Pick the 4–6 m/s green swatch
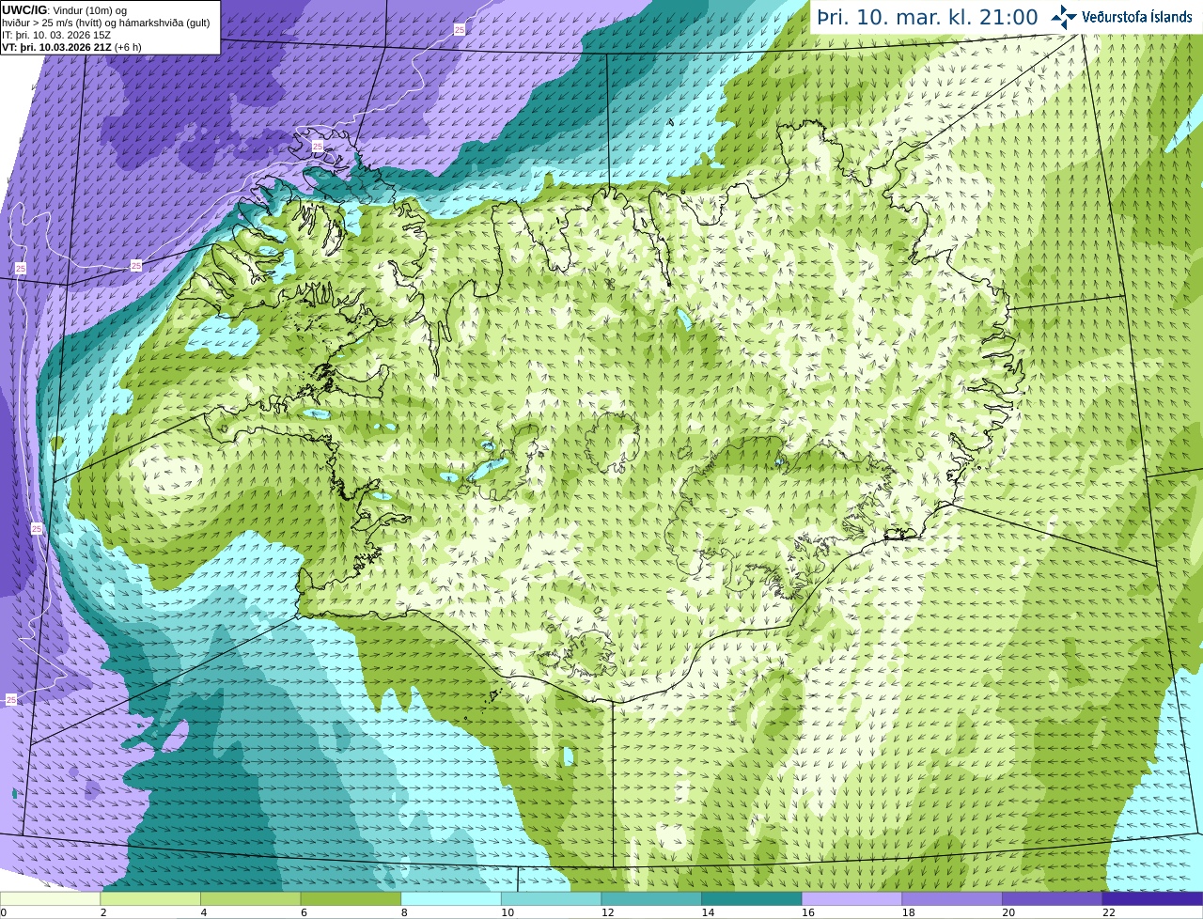 point(250,898)
